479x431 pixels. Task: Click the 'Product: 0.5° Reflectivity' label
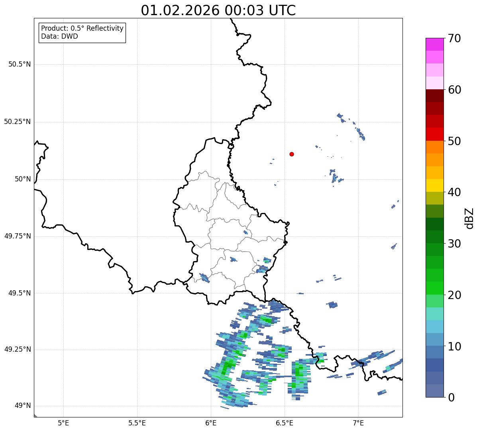tap(82, 28)
